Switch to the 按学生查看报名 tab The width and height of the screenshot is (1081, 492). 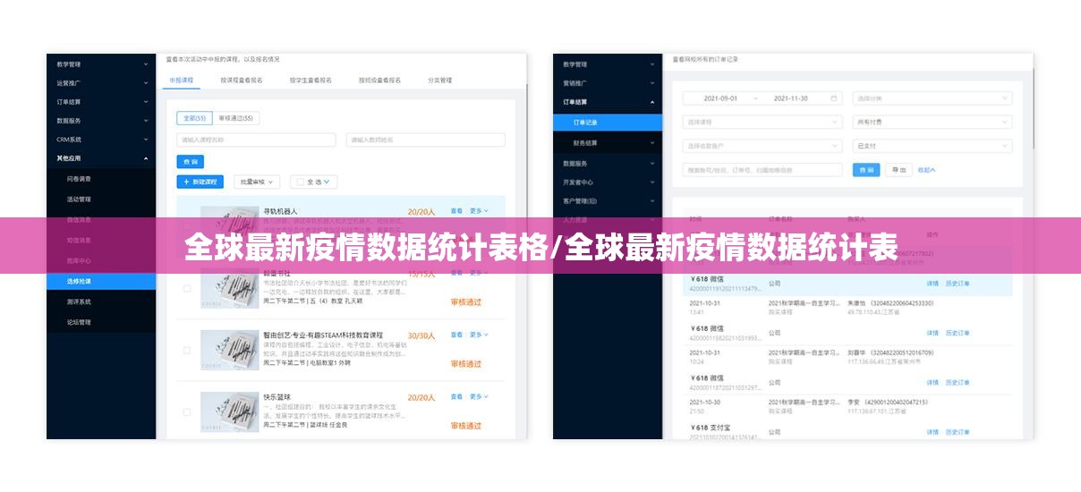click(x=311, y=80)
